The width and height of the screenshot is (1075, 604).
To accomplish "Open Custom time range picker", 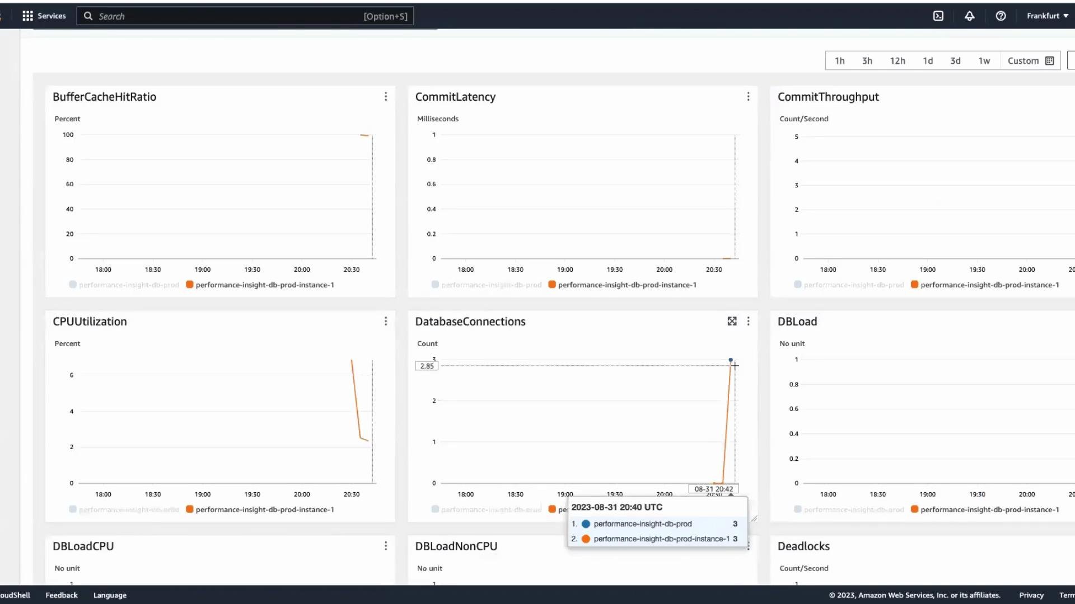I will [x=1030, y=61].
